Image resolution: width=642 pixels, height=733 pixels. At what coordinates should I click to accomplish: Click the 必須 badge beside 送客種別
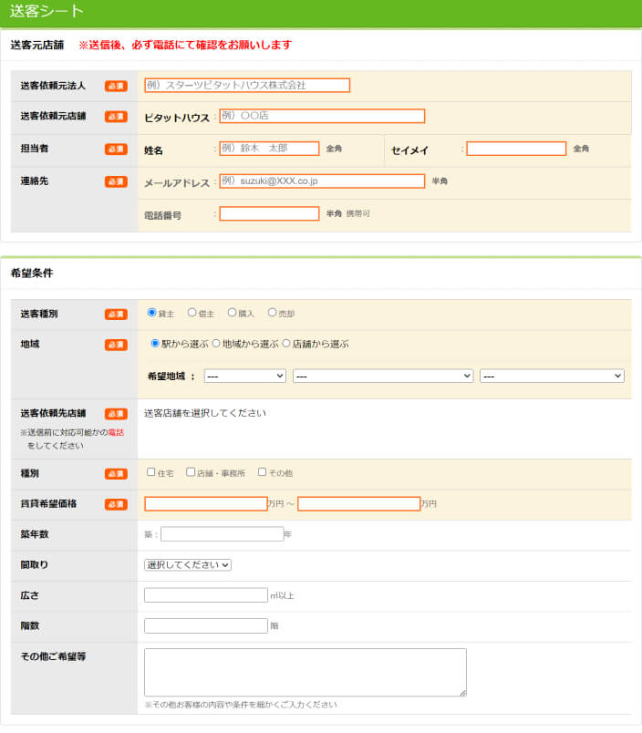pos(116,315)
